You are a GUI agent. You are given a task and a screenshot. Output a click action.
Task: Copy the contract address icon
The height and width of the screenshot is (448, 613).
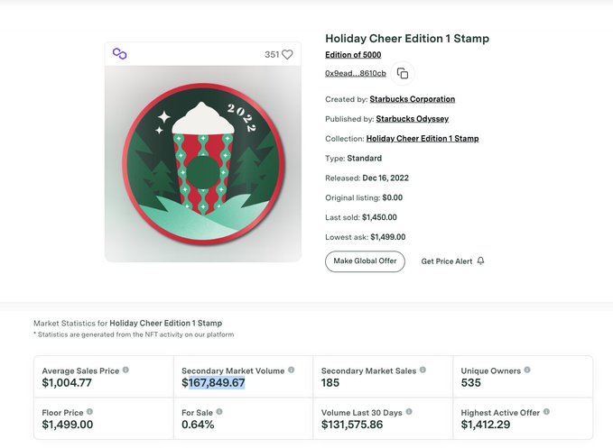point(403,74)
